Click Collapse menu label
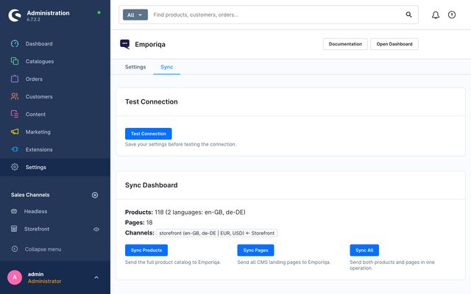The height and width of the screenshot is (294, 471). pos(43,249)
